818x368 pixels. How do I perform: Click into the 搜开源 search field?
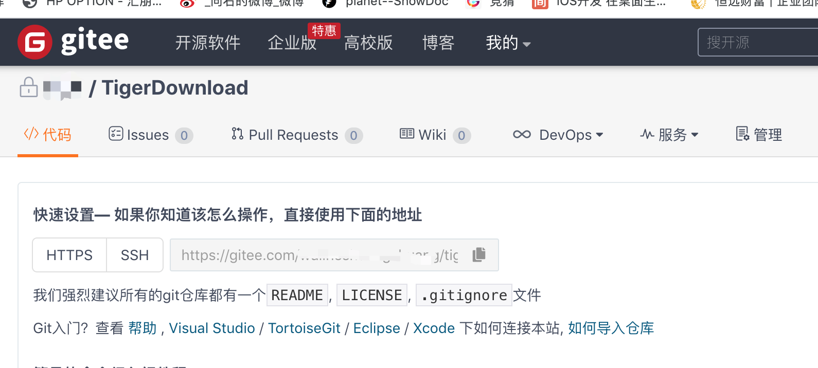click(758, 42)
